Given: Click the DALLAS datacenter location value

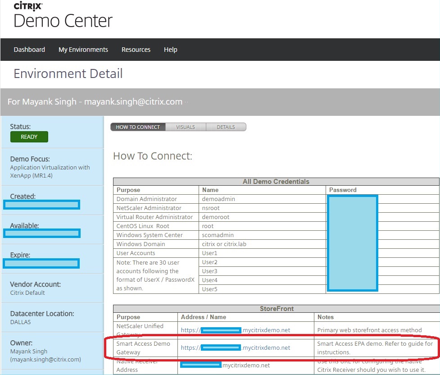Looking at the screenshot, I should [x=20, y=322].
